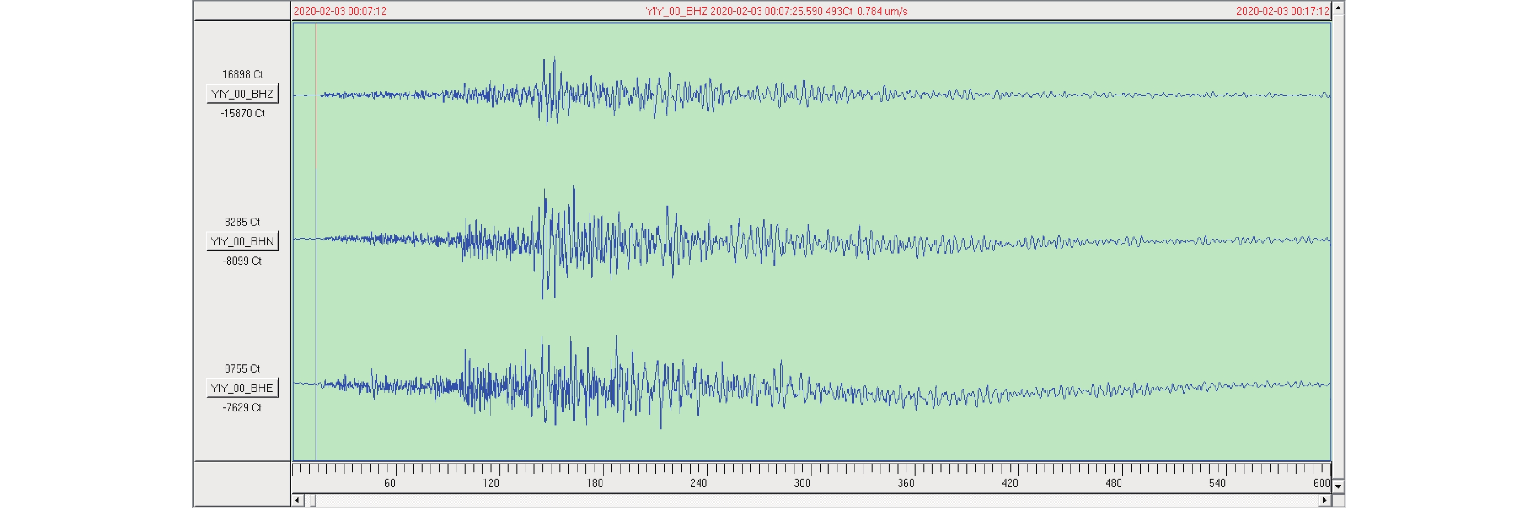Viewport: 1539px width, 508px height.
Task: Click the vertical scrollbar up arrow
Action: point(1338,8)
